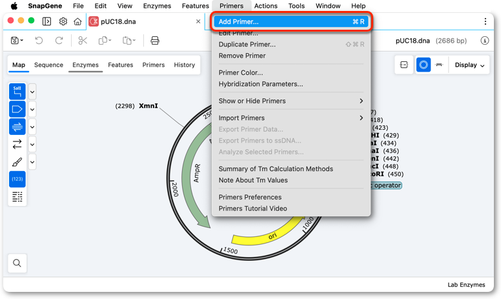Screen dimensions: 501x299
Task: Click the redo arrow icon
Action: point(59,41)
